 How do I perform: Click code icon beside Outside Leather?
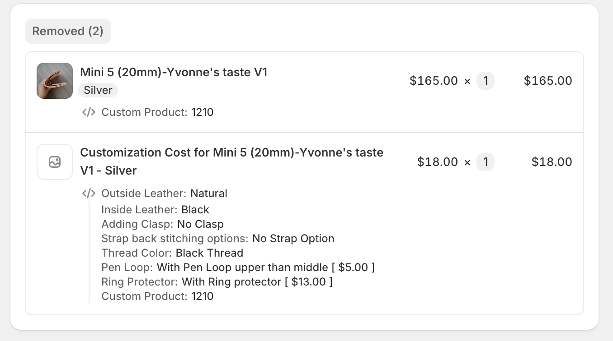coord(89,194)
